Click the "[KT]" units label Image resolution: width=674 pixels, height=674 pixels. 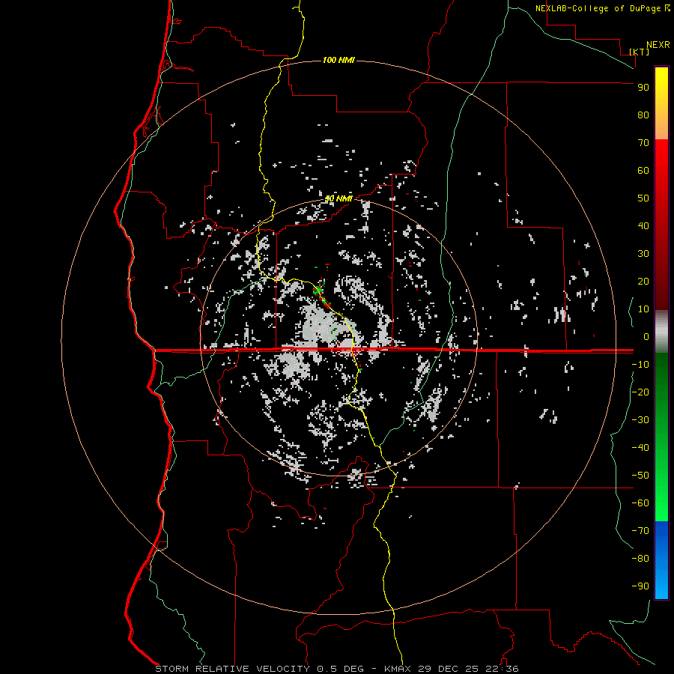point(640,52)
